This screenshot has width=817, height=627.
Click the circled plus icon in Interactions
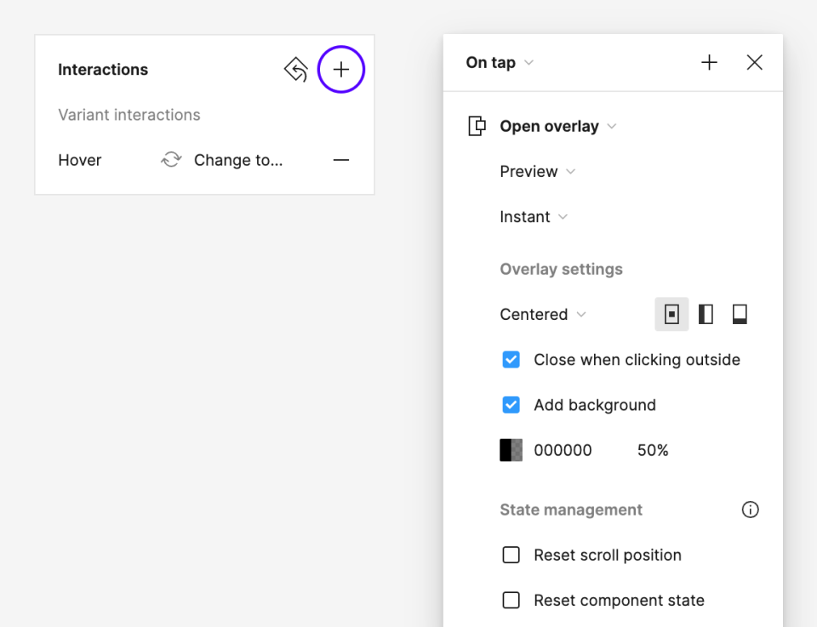[340, 70]
